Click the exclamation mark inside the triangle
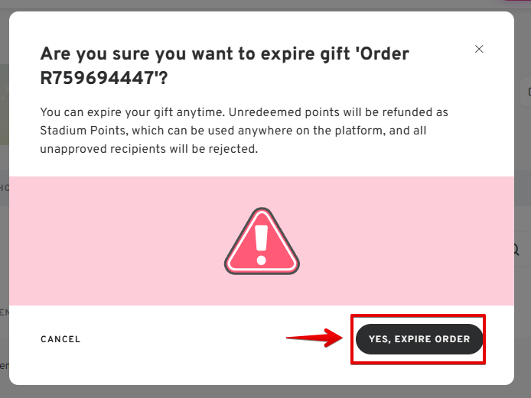This screenshot has height=398, width=531. coord(262,240)
